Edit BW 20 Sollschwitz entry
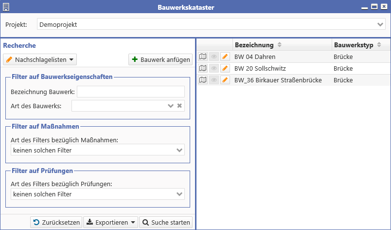This screenshot has height=230, width=391. tap(225, 68)
